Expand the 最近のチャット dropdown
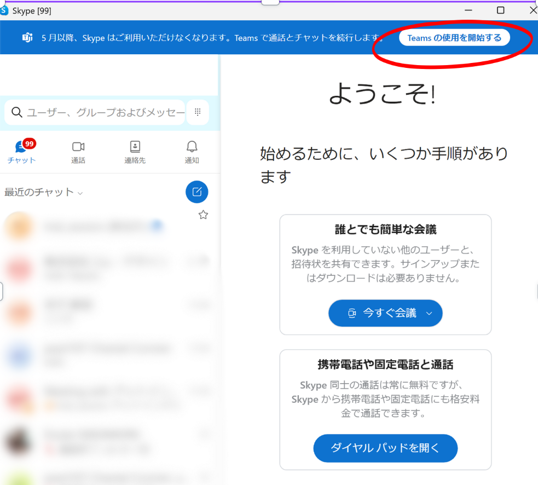This screenshot has height=485, width=538. pos(43,192)
